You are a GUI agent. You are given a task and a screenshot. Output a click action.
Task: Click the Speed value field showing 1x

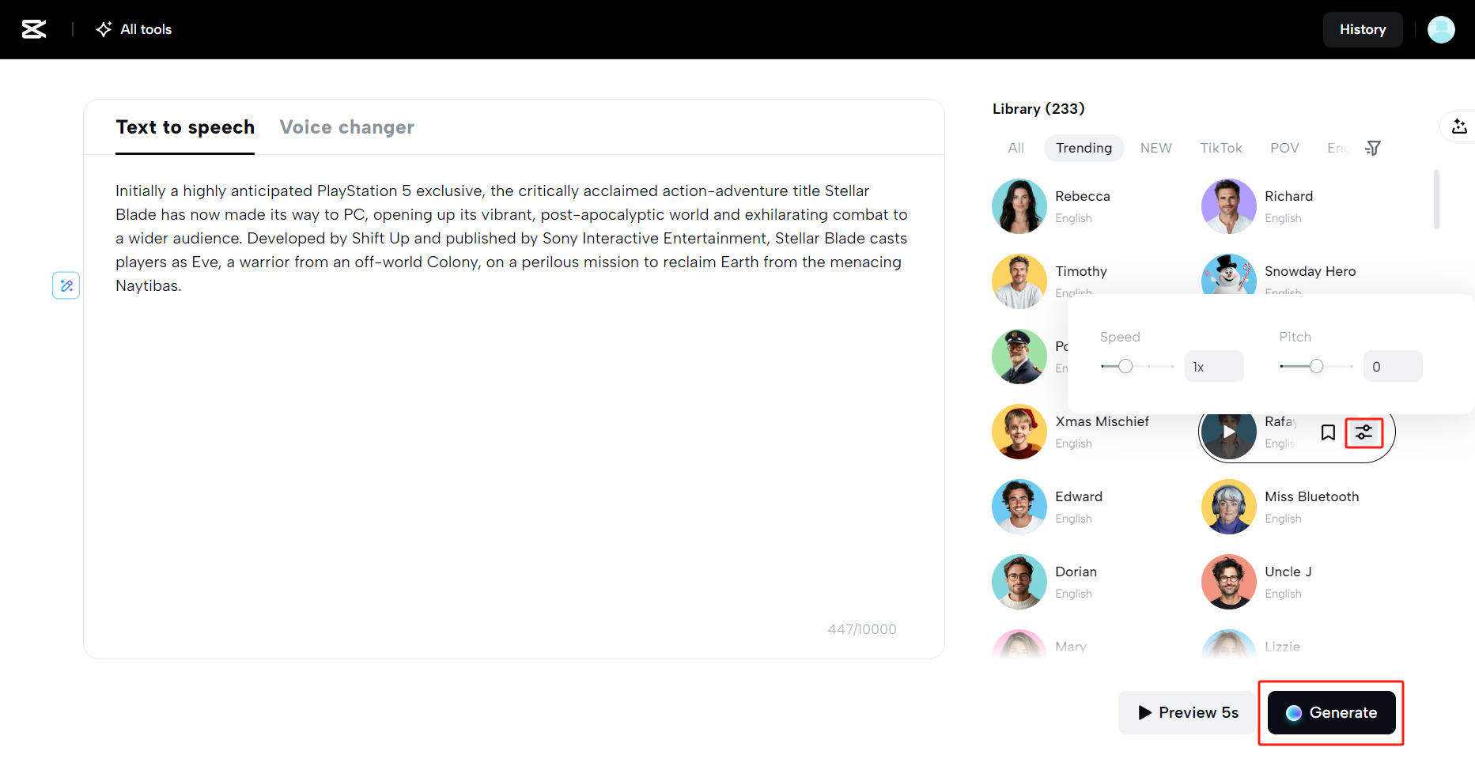[x=1213, y=367]
